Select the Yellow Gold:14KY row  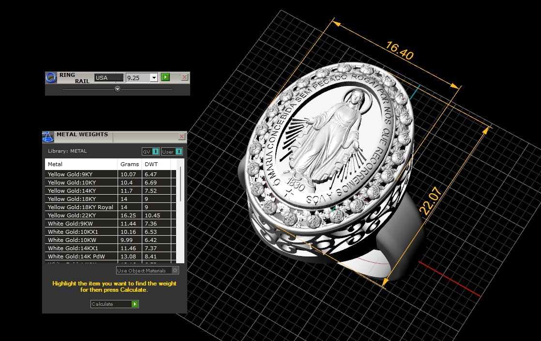coord(110,191)
